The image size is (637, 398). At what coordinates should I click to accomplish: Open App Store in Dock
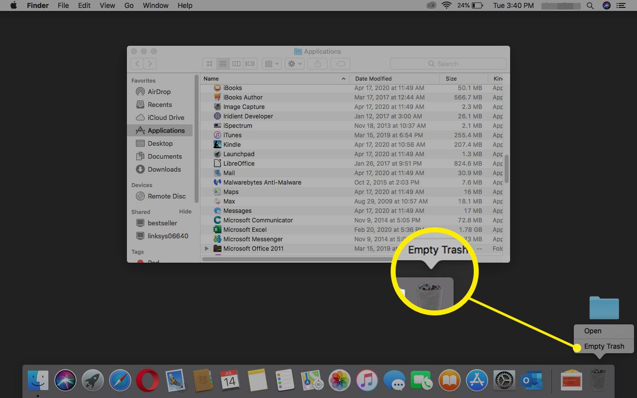coord(477,381)
